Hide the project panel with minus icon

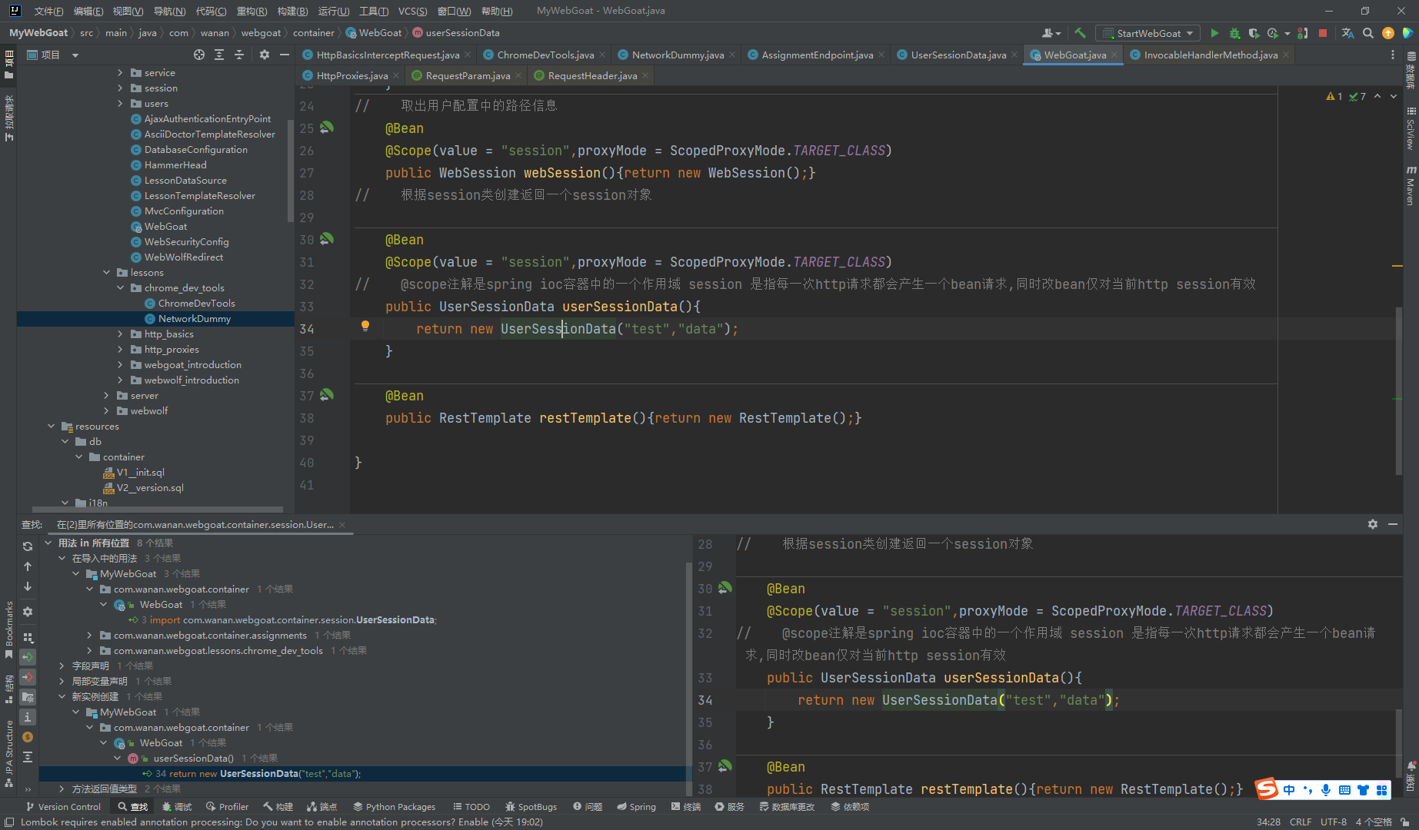(x=285, y=55)
